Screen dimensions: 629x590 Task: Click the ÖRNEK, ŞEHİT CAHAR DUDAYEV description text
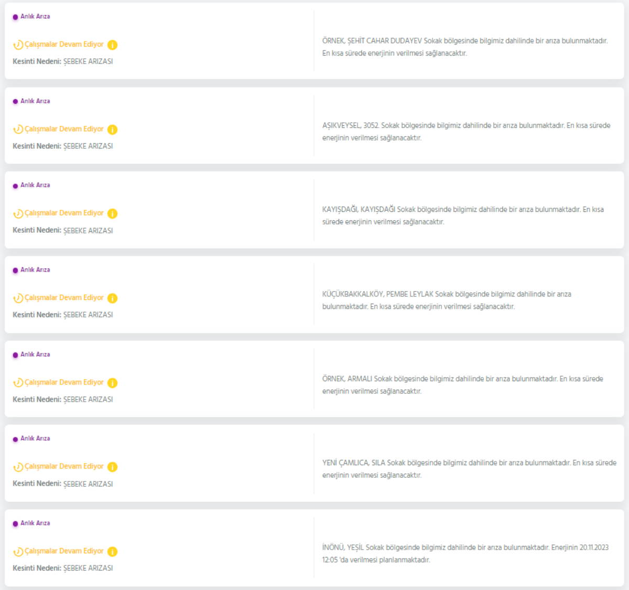(x=464, y=47)
